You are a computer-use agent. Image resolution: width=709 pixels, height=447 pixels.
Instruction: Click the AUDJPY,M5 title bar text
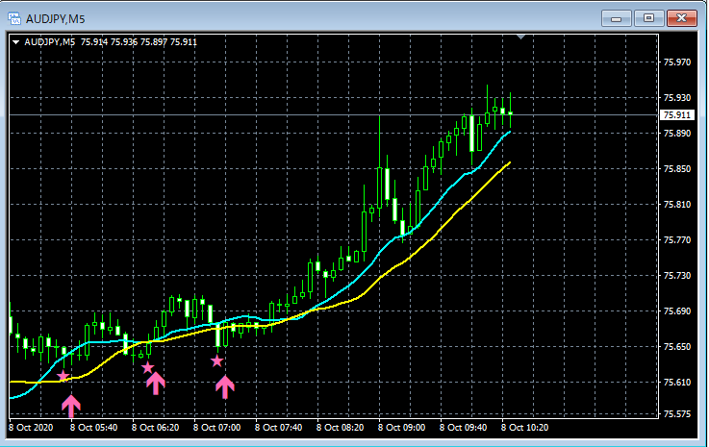coord(56,19)
